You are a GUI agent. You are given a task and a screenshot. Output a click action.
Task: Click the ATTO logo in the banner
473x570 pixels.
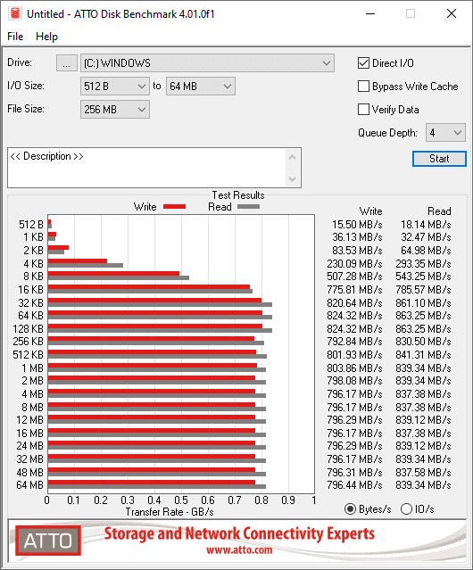tap(48, 541)
